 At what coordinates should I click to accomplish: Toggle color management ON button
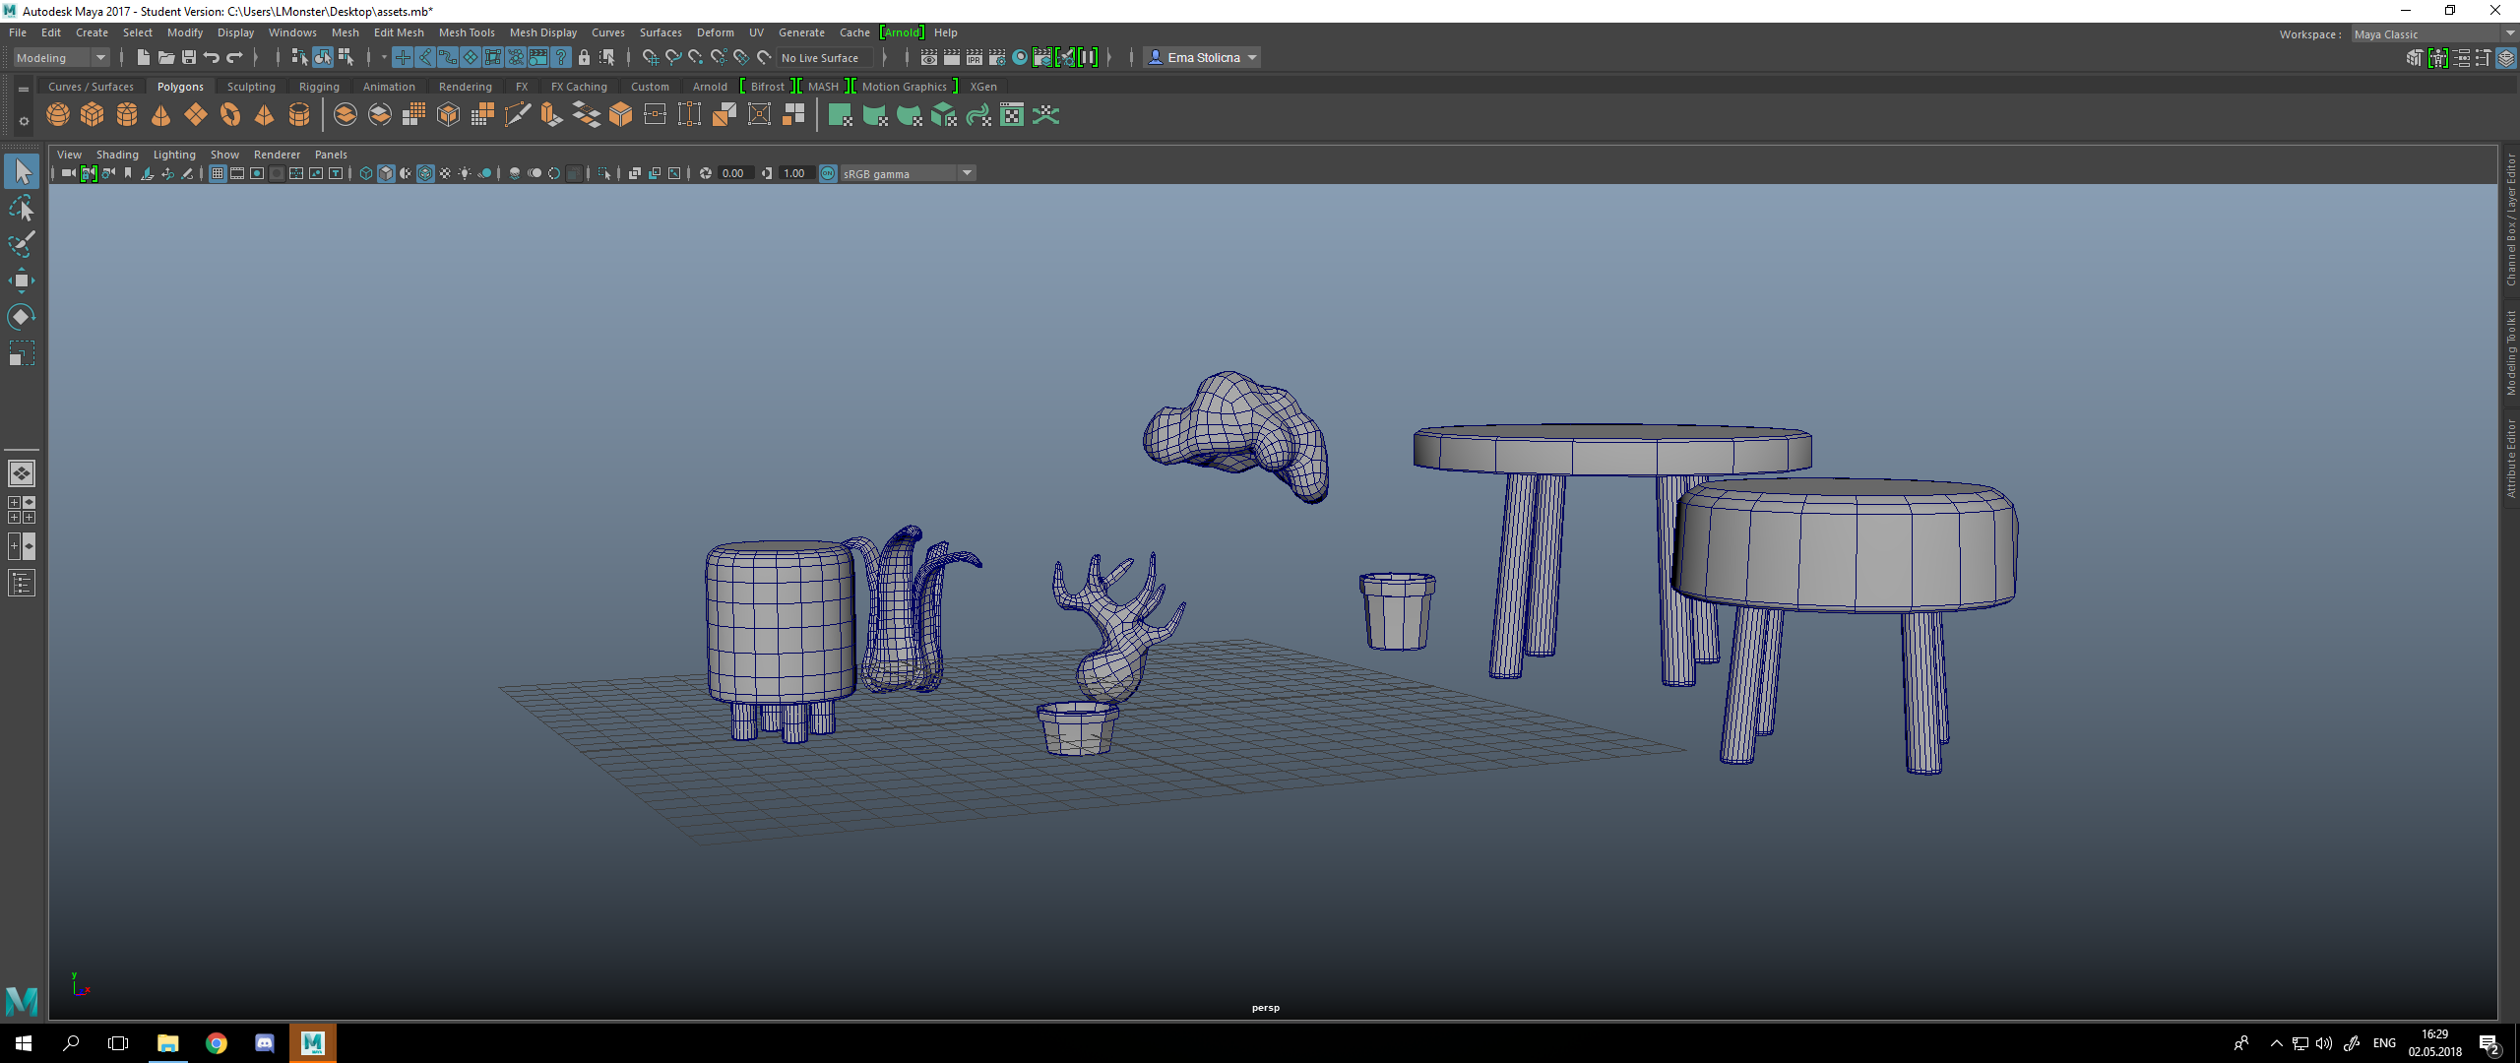point(828,174)
